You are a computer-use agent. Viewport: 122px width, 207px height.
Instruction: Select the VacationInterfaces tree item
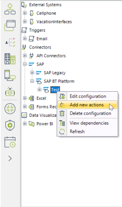coord(54,22)
